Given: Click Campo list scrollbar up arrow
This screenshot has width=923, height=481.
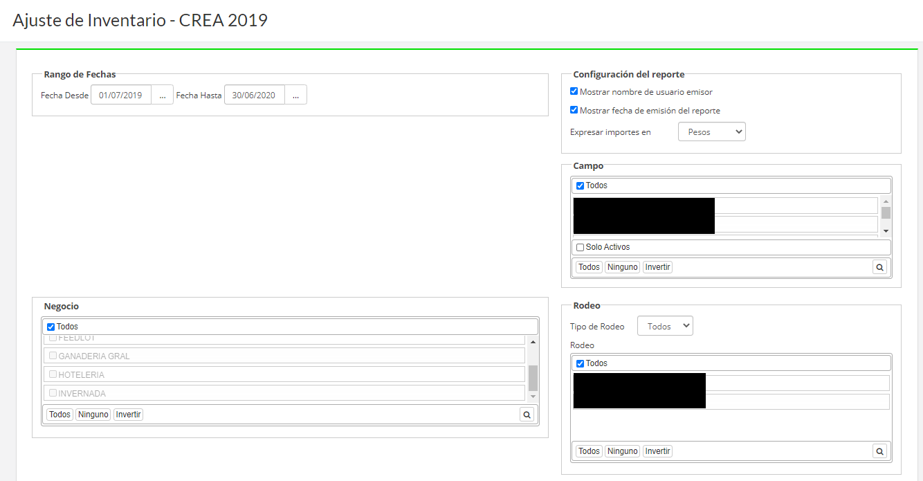Looking at the screenshot, I should click(x=886, y=201).
